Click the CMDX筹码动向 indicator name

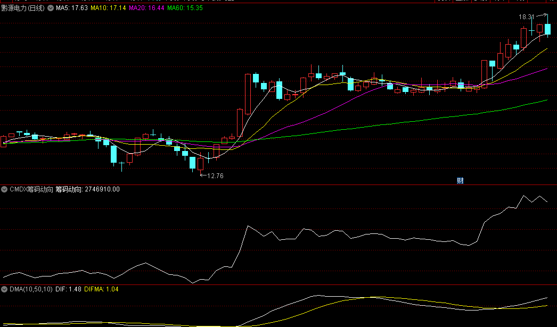click(31, 189)
